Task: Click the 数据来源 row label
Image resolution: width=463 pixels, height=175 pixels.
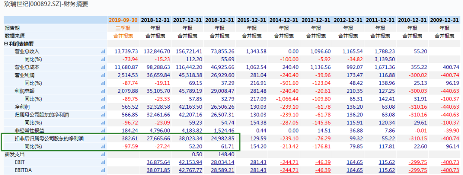Action: pyautogui.click(x=15, y=36)
